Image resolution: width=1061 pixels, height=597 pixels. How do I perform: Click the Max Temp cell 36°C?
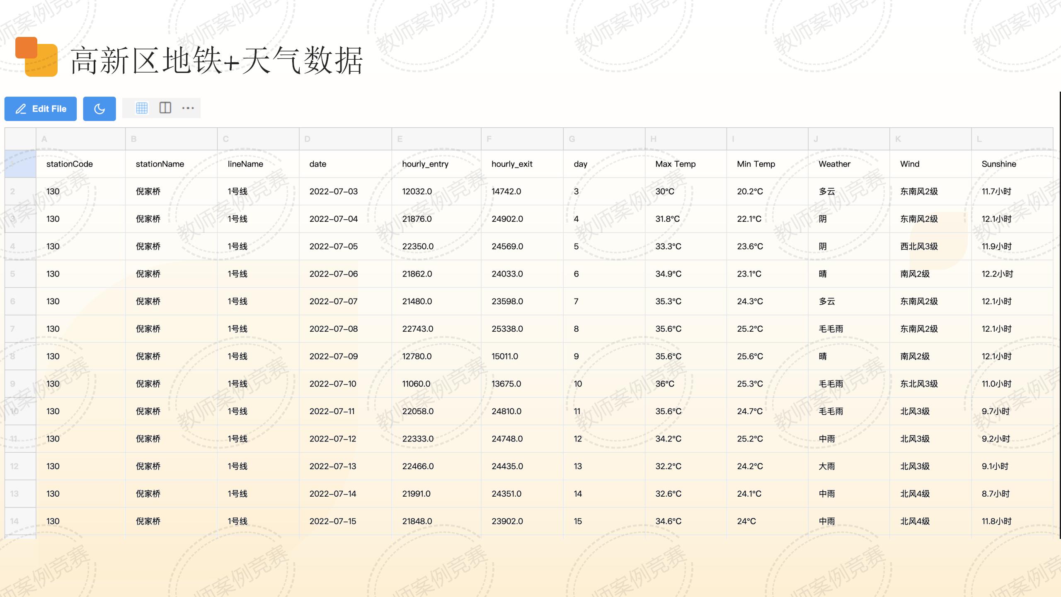click(x=665, y=384)
